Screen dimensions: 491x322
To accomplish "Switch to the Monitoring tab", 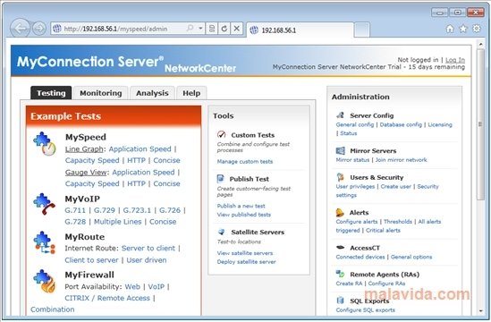I will (x=101, y=93).
